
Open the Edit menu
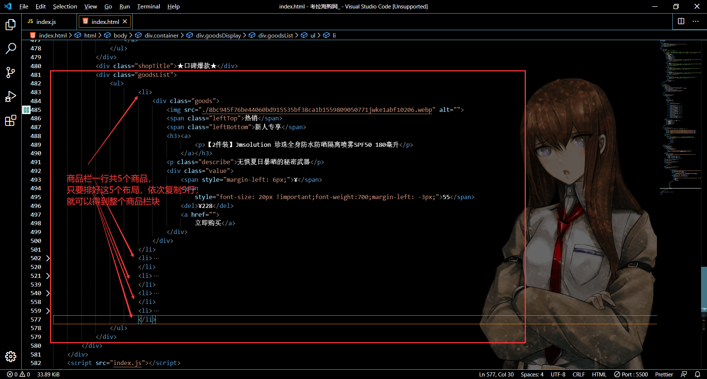[41, 6]
